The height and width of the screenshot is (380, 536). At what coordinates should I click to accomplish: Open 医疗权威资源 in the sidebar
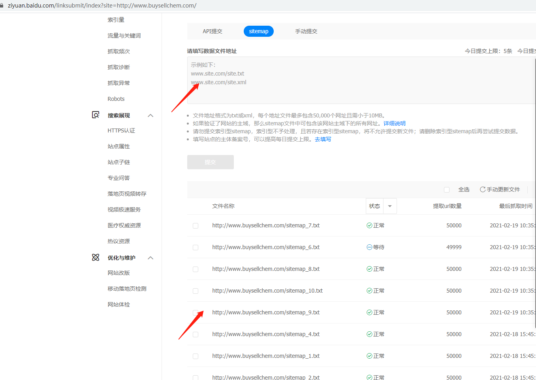[x=124, y=225]
